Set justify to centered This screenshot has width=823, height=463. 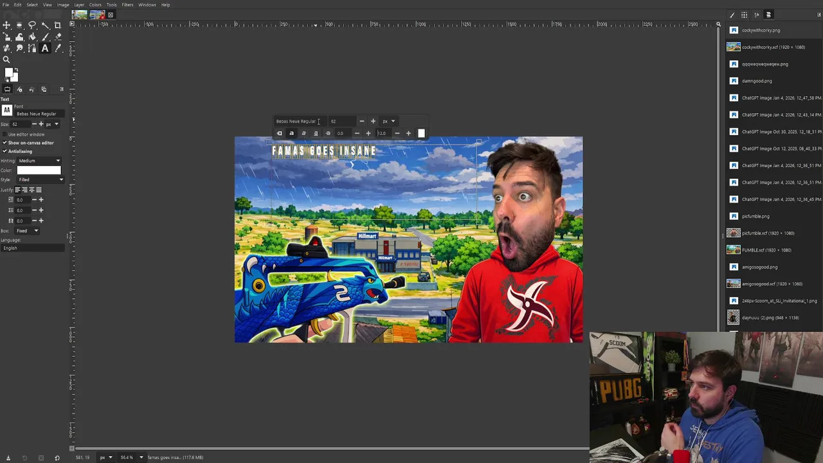[x=32, y=190]
